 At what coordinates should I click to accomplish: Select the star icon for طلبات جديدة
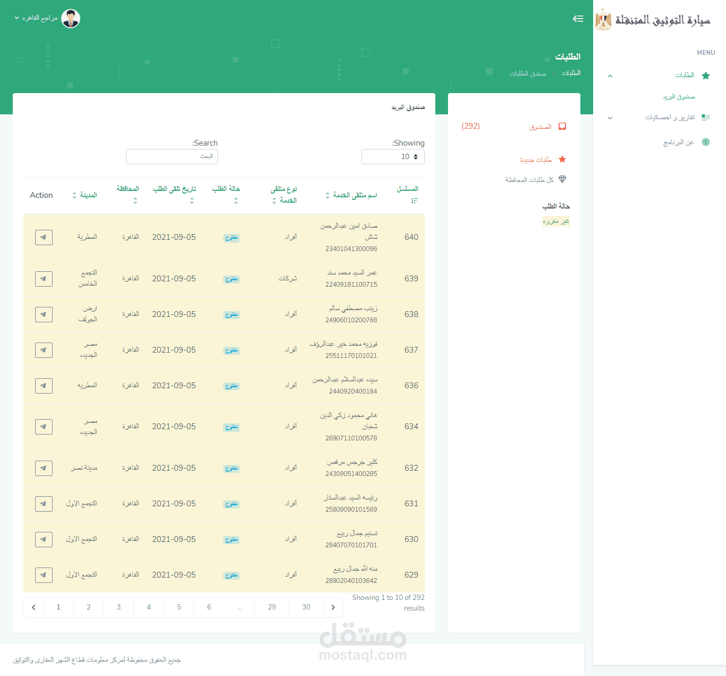tap(562, 159)
